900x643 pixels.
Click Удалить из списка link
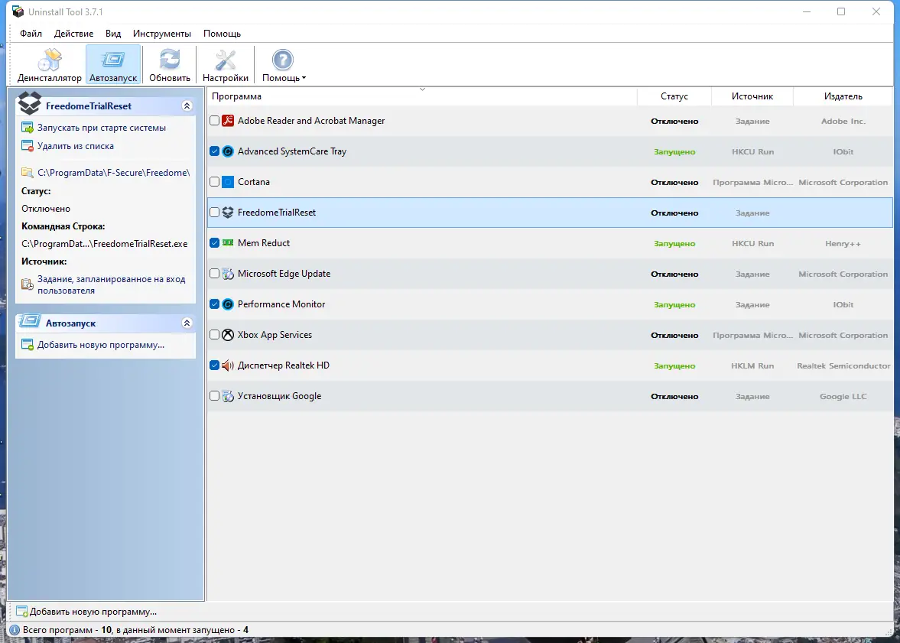coord(75,146)
